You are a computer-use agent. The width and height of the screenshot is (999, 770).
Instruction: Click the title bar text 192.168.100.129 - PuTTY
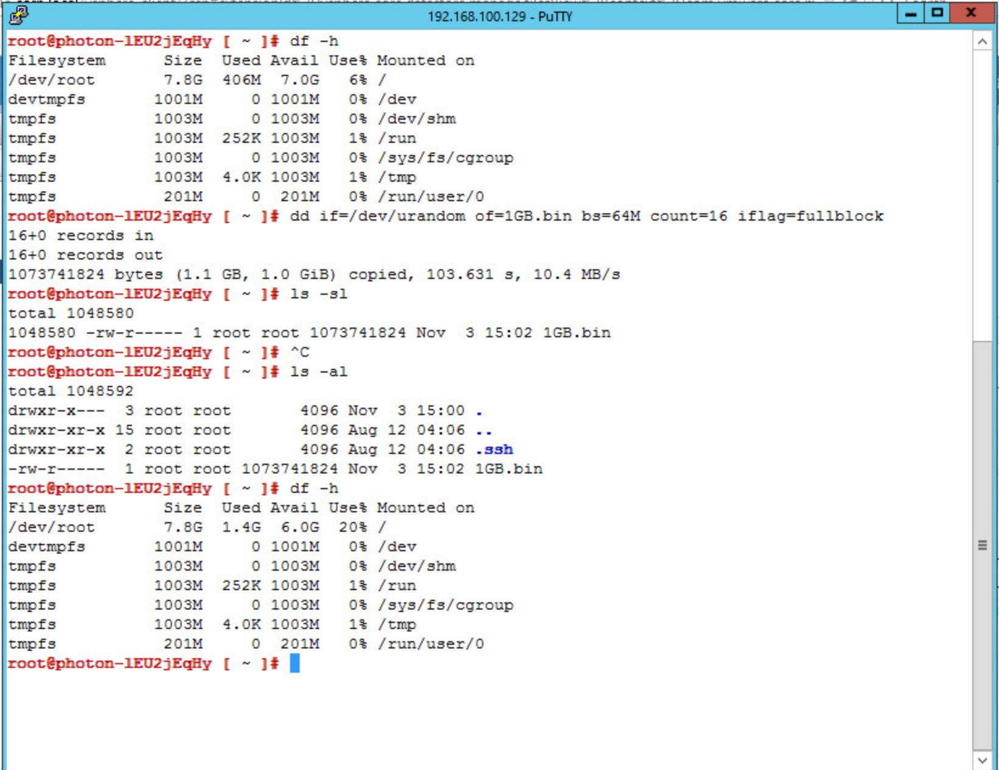click(499, 16)
